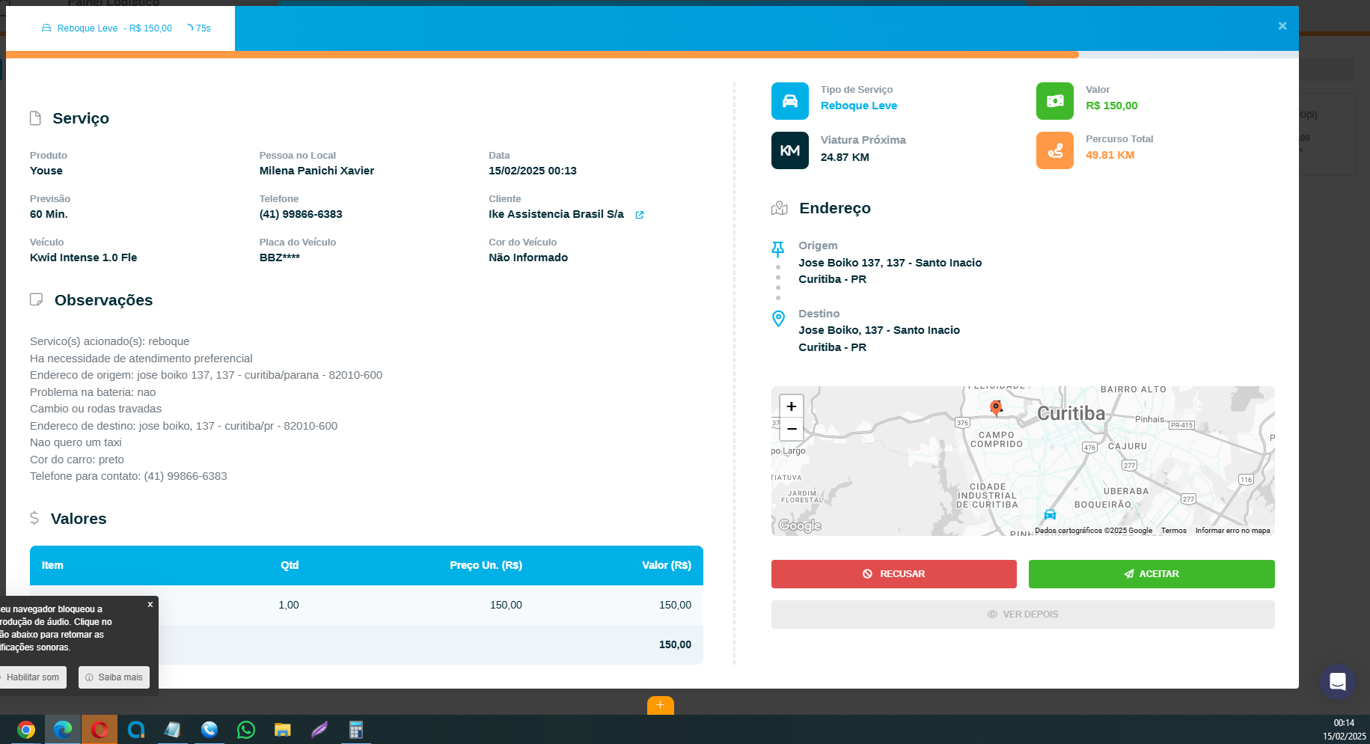Dismiss the blocked audio notification popup
The width and height of the screenshot is (1370, 744).
tap(150, 605)
